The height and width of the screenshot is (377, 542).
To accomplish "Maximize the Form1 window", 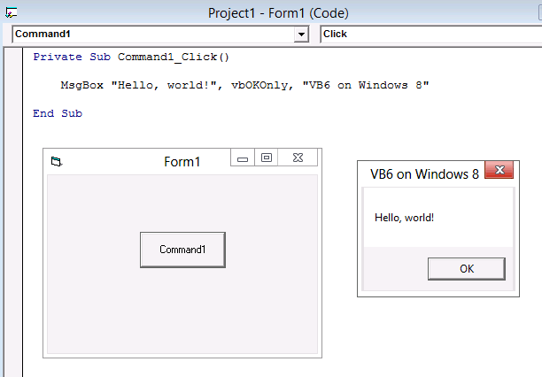I will point(267,158).
